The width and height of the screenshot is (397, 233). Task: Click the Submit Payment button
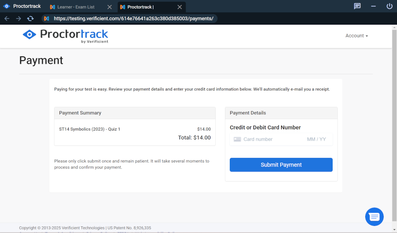pos(281,165)
